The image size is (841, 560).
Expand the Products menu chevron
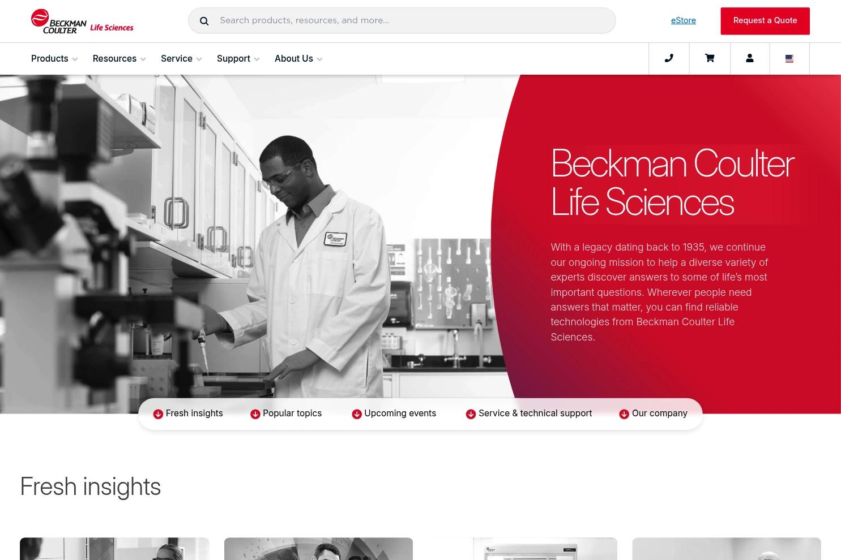point(75,59)
